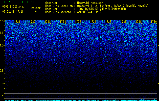Click the 1723 time marker
159x101 pixels.
coord(48,22)
